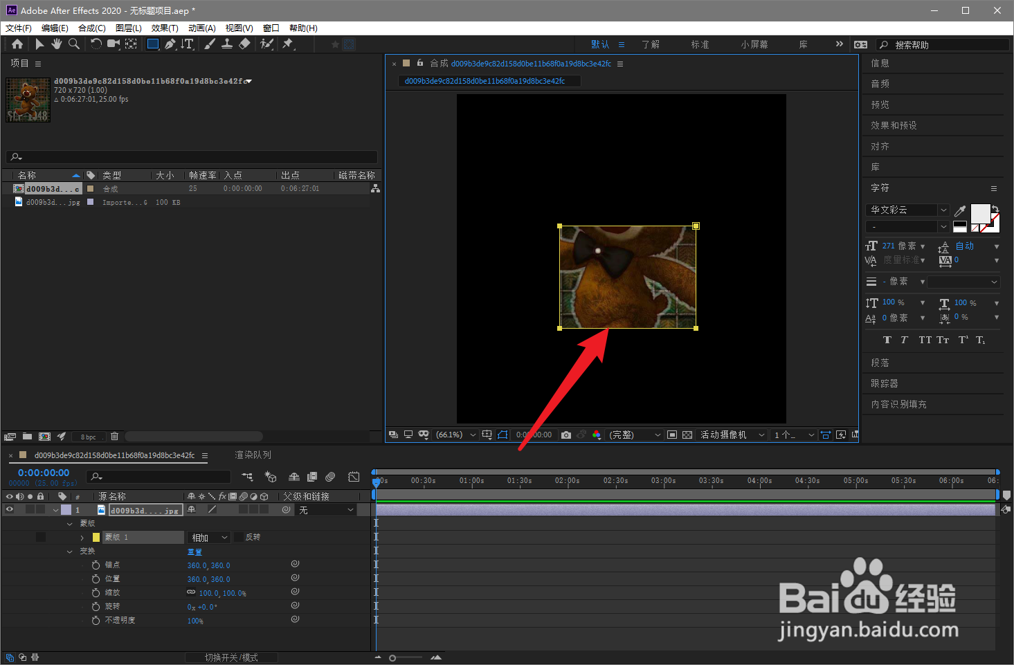Screen dimensions: 1014x665
Task: Select the Pan Behind anchor point tool
Action: coord(131,44)
